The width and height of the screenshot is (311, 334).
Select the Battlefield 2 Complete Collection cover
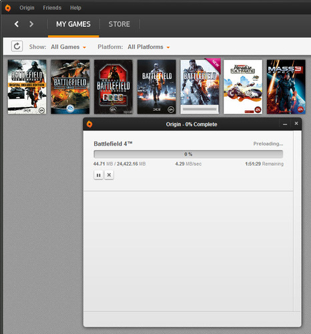113,87
